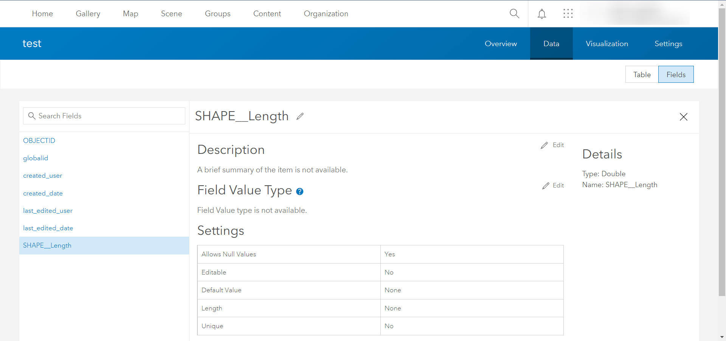Open the Visualization tab

pos(607,44)
